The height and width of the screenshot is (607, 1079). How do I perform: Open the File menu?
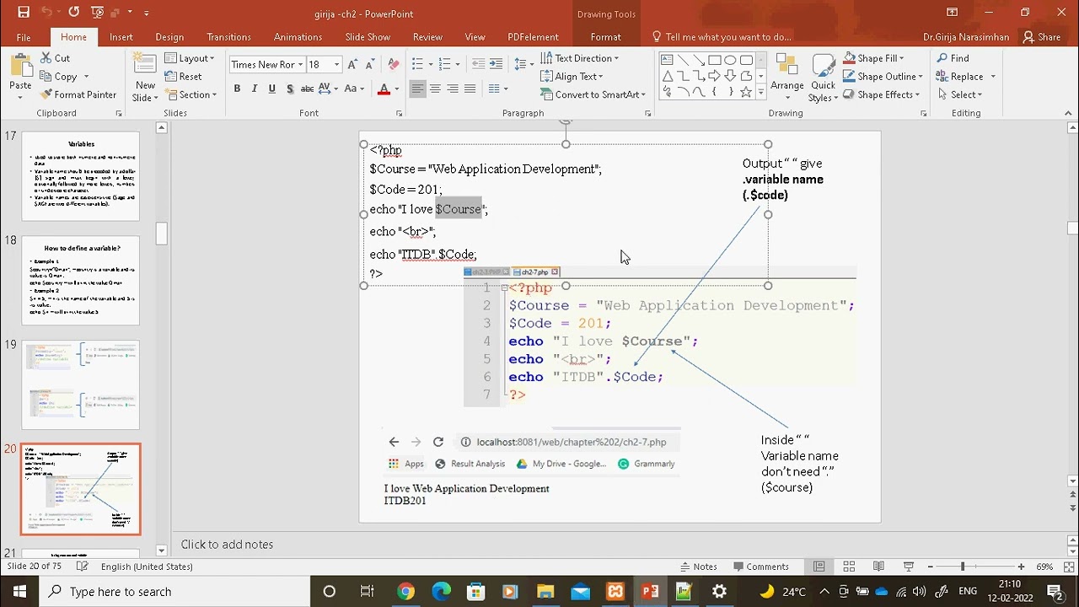[x=24, y=37]
